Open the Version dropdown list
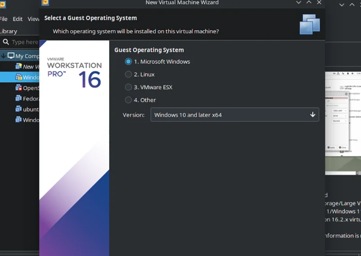Viewport: 361px width, 256px height. [235, 115]
